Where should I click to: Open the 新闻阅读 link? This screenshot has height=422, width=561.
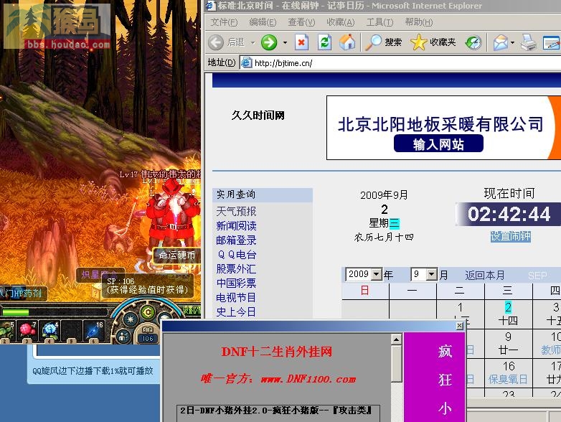[236, 226]
